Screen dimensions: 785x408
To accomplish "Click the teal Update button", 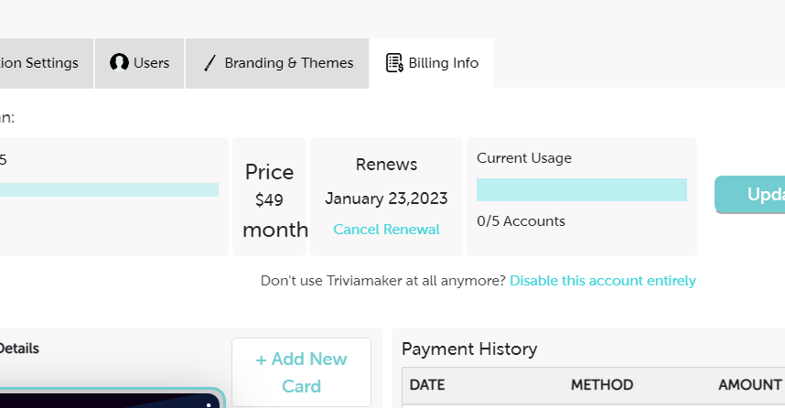I will pos(750,195).
